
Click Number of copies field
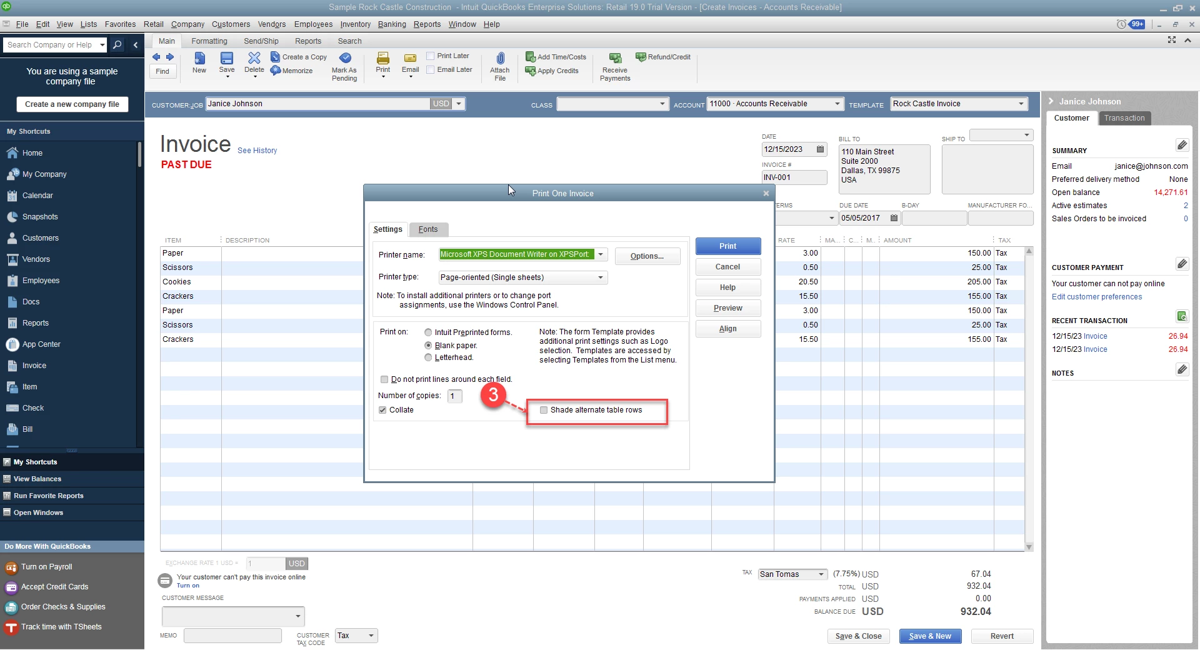pos(455,396)
